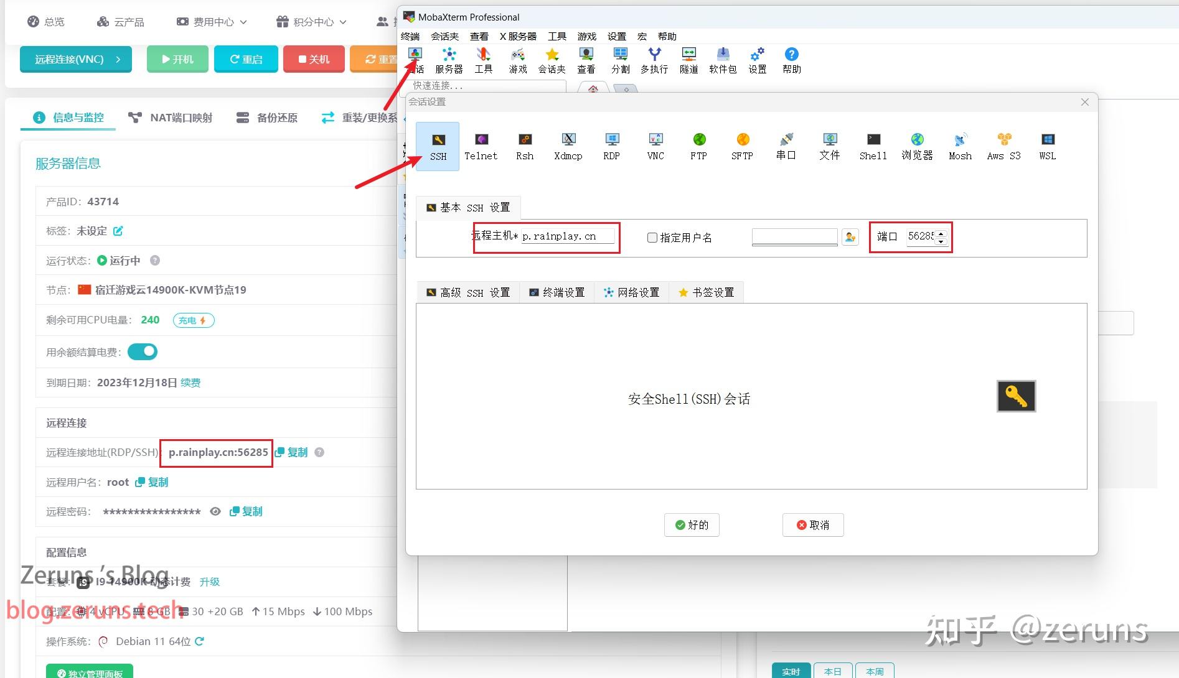The width and height of the screenshot is (1179, 678).
Task: Choose the Rsh session icon
Action: pyautogui.click(x=525, y=147)
